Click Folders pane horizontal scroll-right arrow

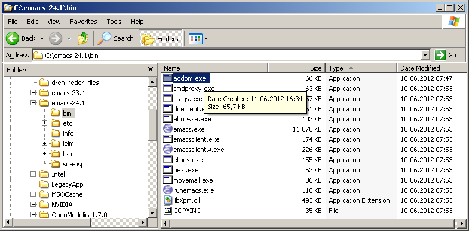coord(143,223)
